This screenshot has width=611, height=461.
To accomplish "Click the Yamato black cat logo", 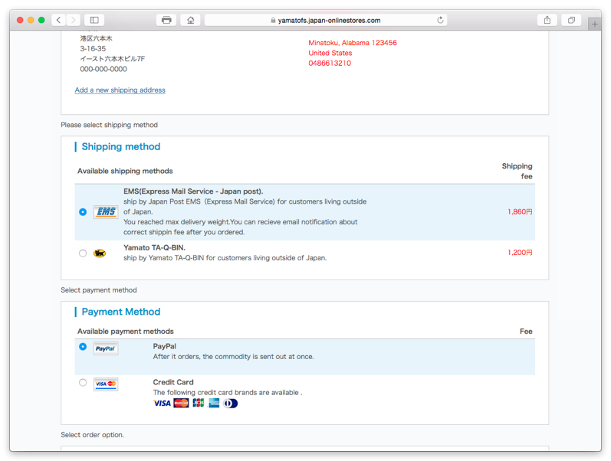I will pyautogui.click(x=100, y=253).
